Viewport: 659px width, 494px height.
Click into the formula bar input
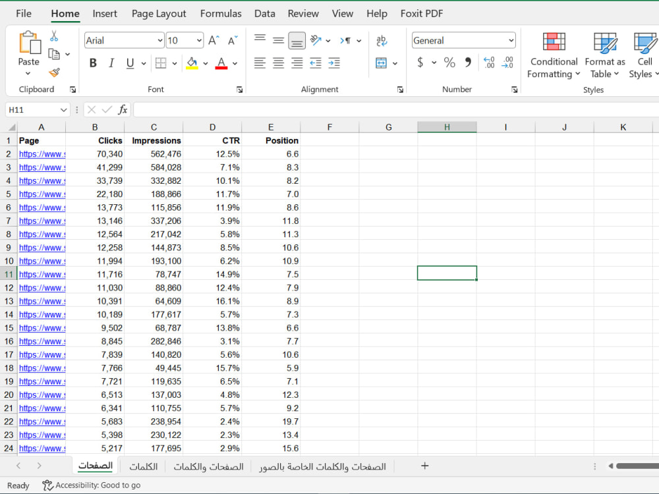point(395,109)
